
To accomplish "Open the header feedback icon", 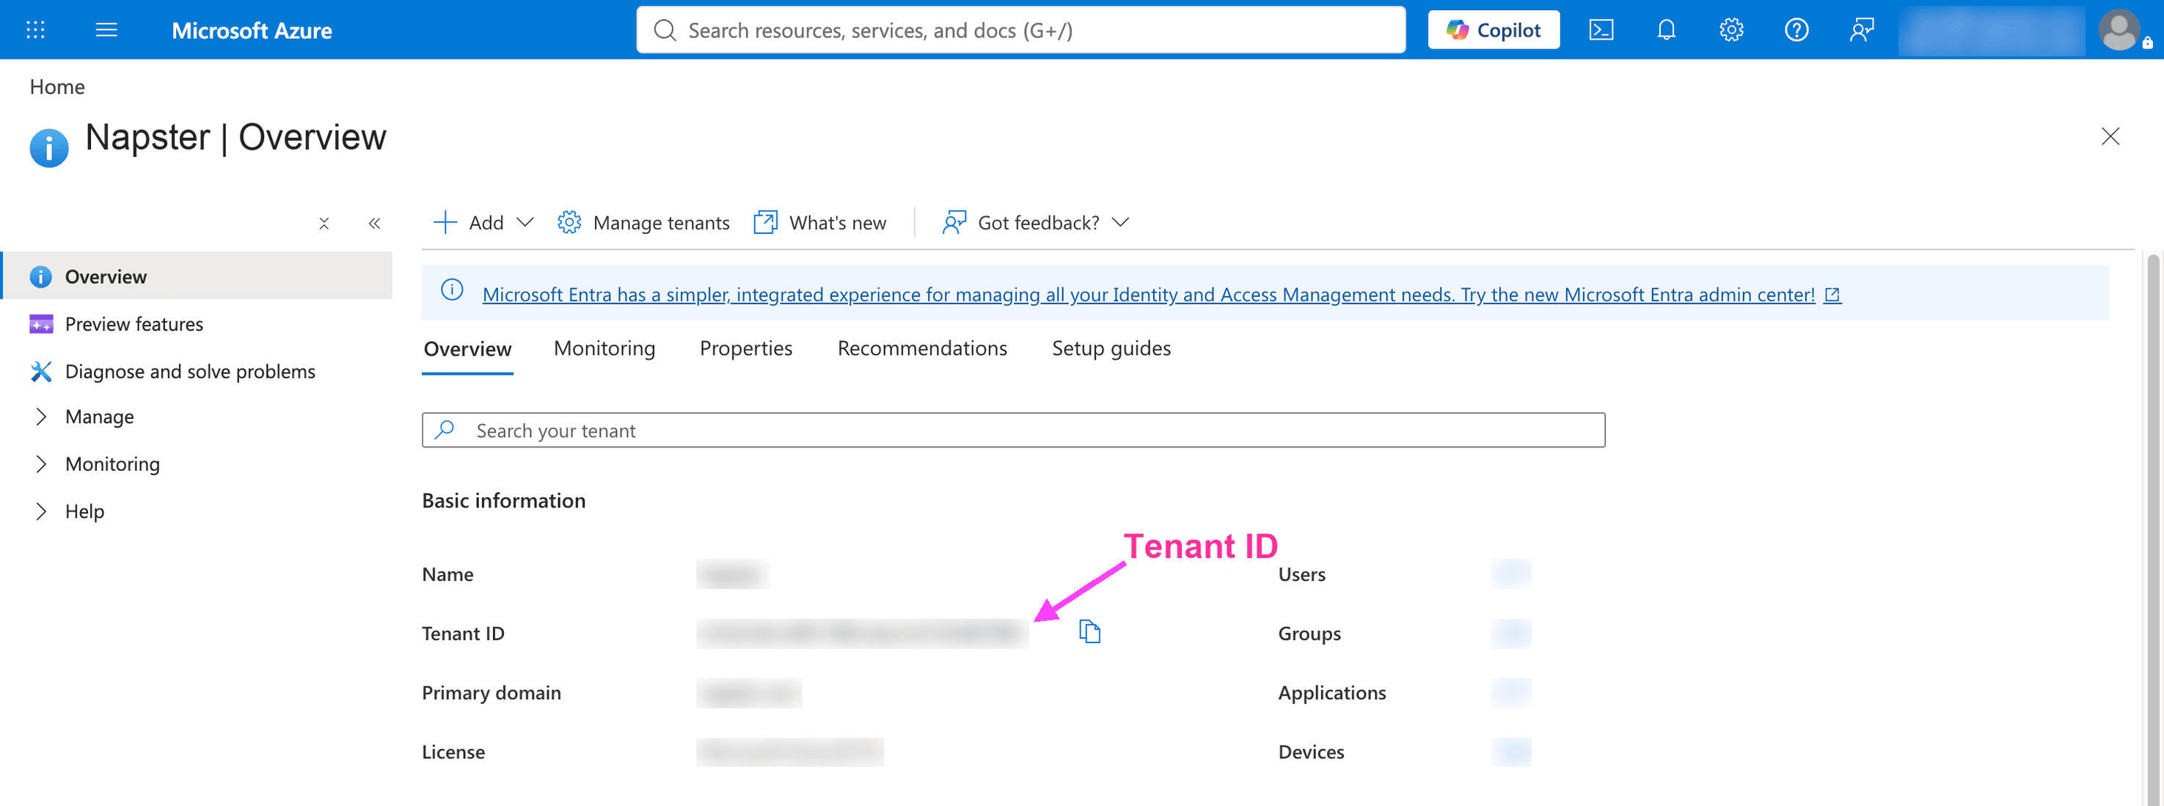I will tap(1862, 30).
